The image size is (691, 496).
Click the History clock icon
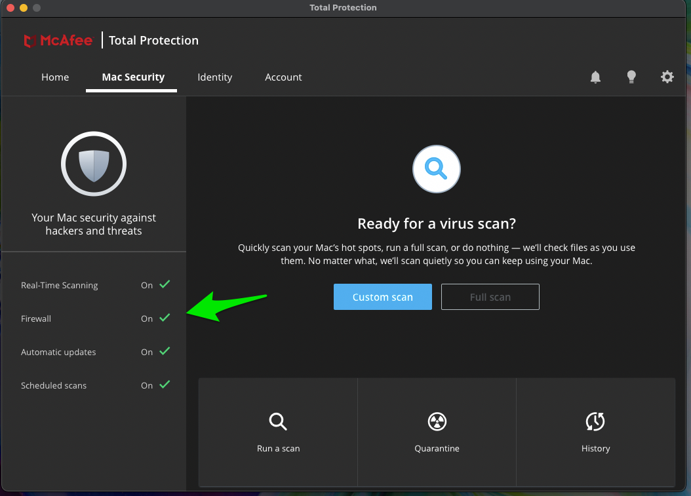pos(595,421)
